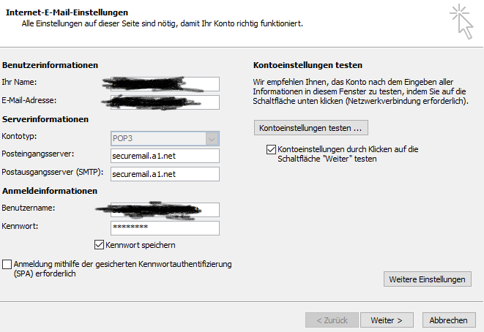Viewport: 484px width, 332px height.
Task: Click the Zurück button
Action: 332,320
